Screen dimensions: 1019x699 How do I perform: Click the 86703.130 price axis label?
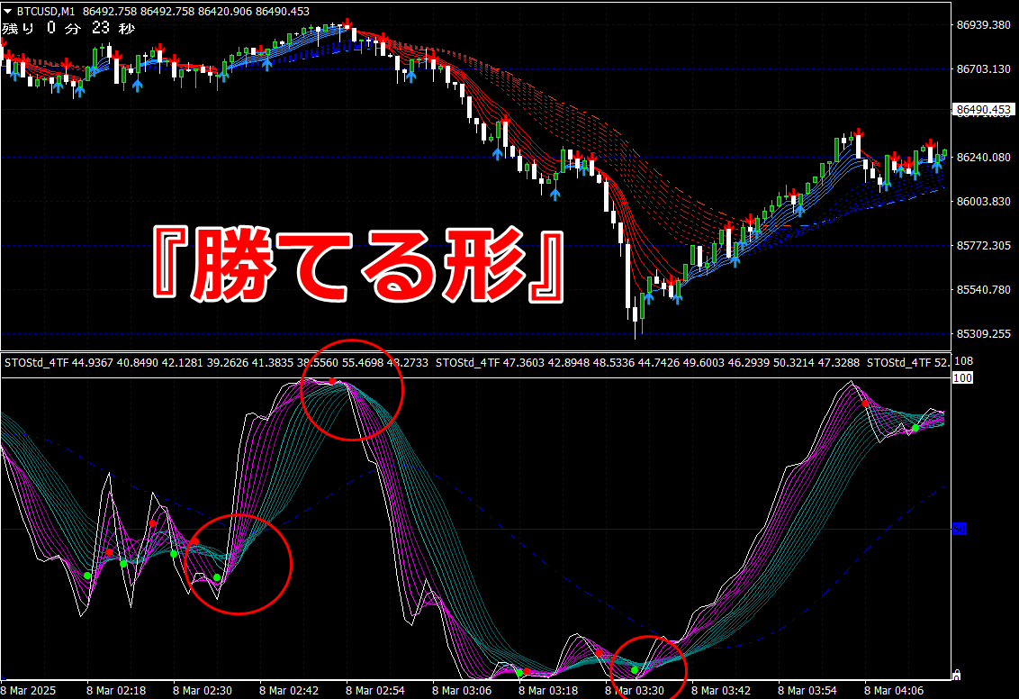click(983, 69)
